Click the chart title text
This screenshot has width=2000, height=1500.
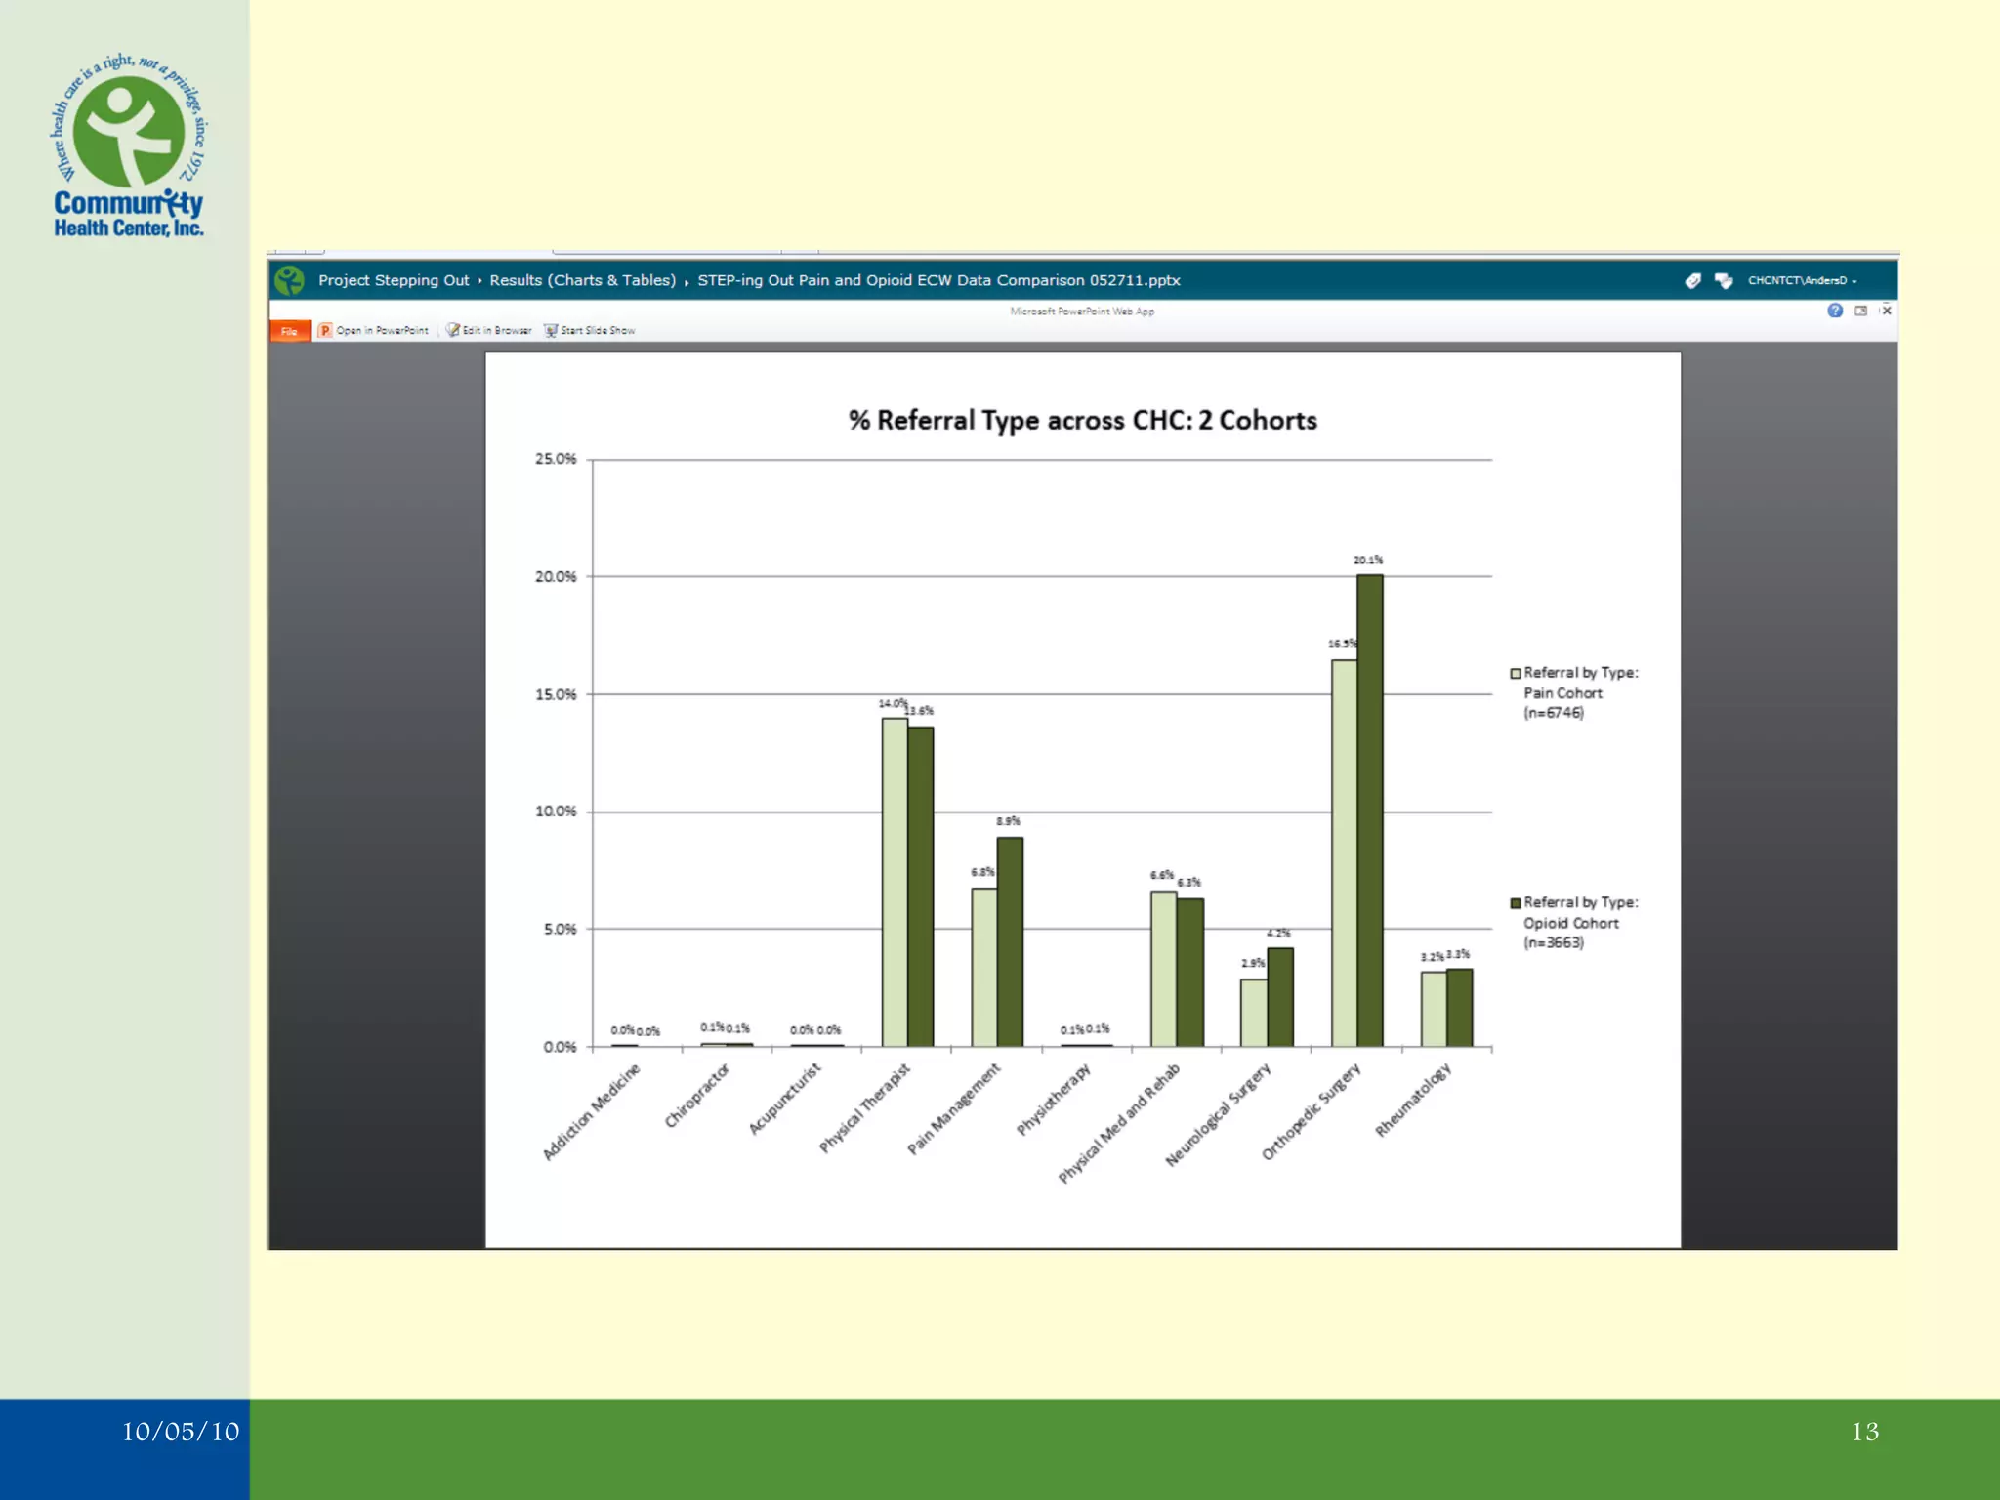pos(1082,421)
